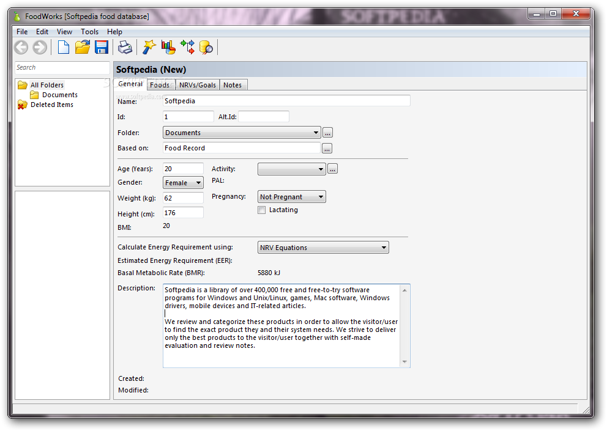Click the browse button next to Folder
The image size is (607, 431).
(327, 133)
